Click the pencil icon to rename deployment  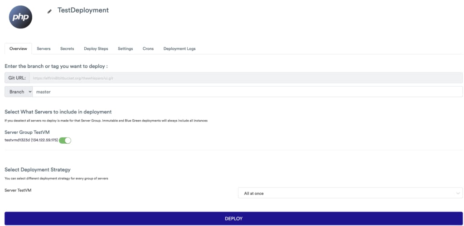[x=50, y=11]
